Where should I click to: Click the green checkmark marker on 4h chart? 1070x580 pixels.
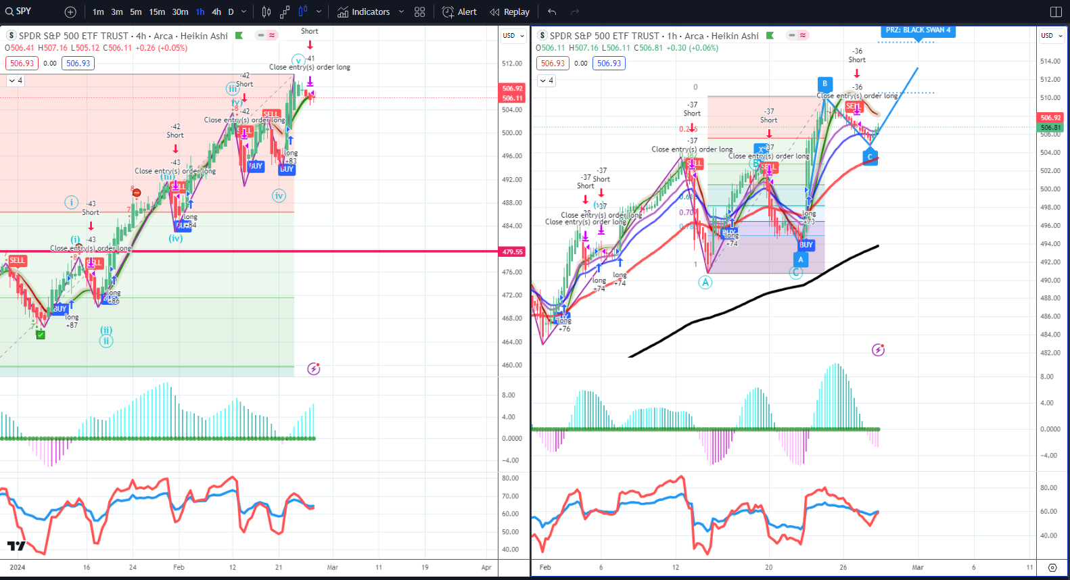pyautogui.click(x=41, y=335)
